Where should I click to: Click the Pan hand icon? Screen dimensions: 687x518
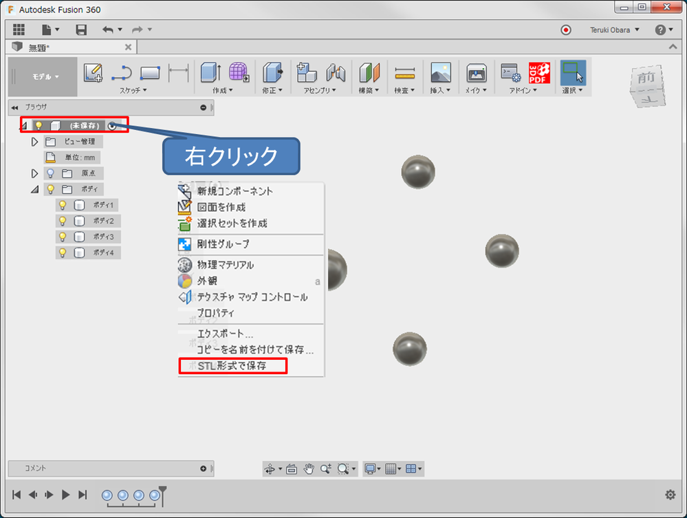coord(309,469)
